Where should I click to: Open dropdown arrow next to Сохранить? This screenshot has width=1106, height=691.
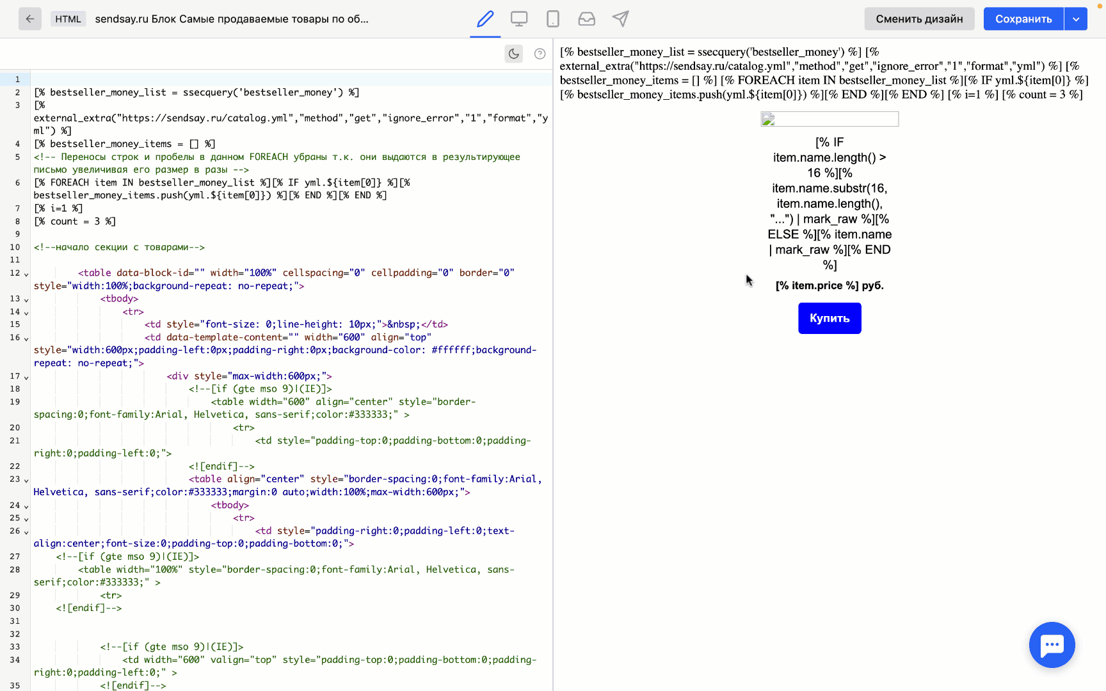(x=1076, y=19)
